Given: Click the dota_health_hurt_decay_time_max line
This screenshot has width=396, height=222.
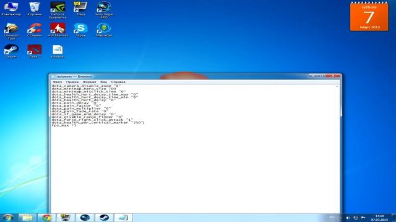Looking at the screenshot, I should 95,94.
